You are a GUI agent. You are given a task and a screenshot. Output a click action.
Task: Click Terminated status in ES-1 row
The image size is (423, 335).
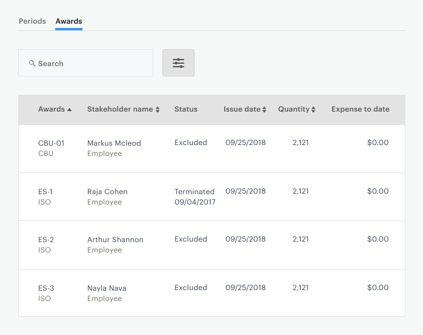[x=195, y=192]
